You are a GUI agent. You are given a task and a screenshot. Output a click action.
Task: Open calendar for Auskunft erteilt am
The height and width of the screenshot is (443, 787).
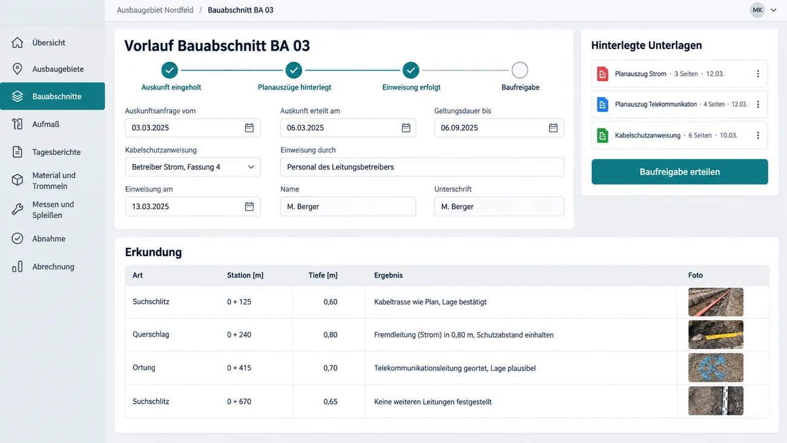pyautogui.click(x=406, y=128)
